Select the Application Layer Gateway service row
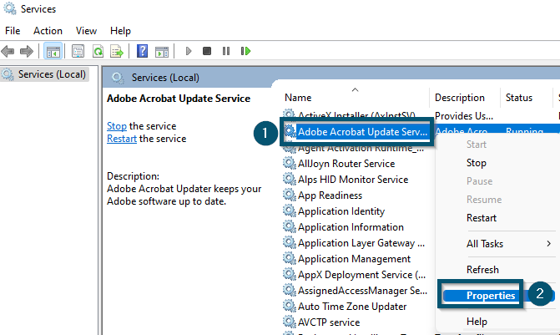Image resolution: width=560 pixels, height=335 pixels. [361, 243]
